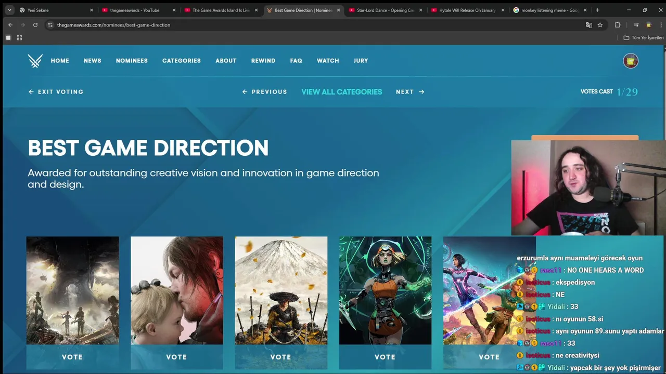Open the user profile avatar icon
This screenshot has width=666, height=374.
(x=631, y=61)
